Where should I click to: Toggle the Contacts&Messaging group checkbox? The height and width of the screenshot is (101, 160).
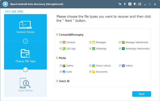[x=57, y=35]
